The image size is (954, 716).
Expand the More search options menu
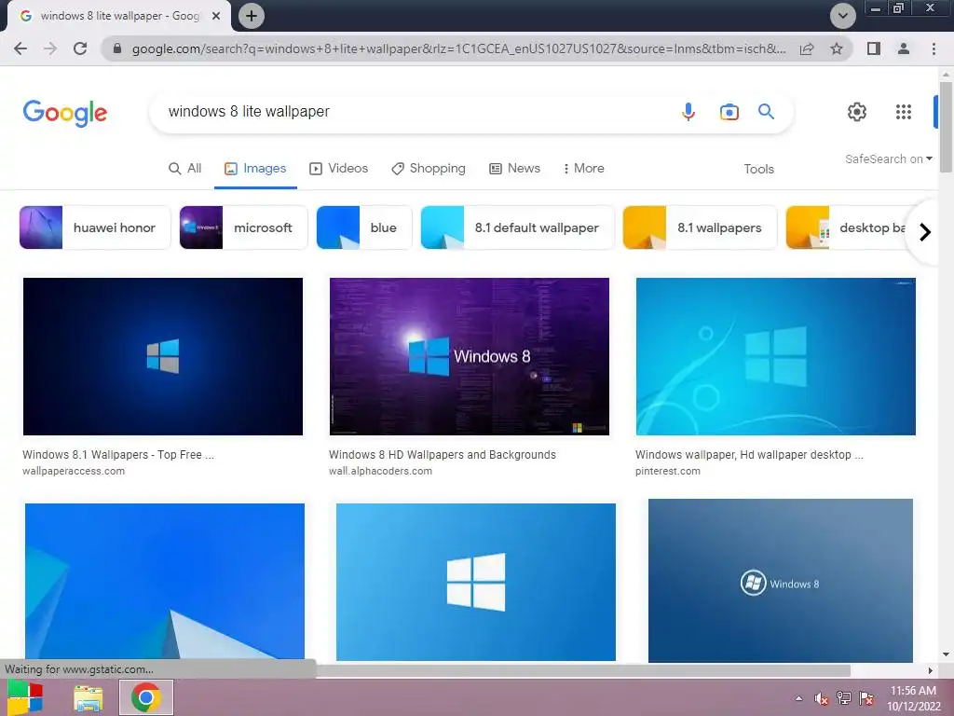tap(583, 169)
